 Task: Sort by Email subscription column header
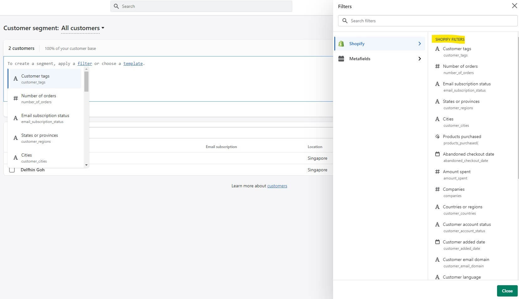[221, 147]
